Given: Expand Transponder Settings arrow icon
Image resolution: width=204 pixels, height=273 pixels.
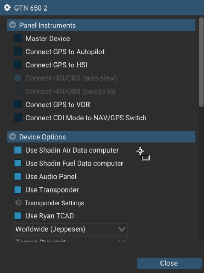Looking at the screenshot, I should tap(18, 203).
